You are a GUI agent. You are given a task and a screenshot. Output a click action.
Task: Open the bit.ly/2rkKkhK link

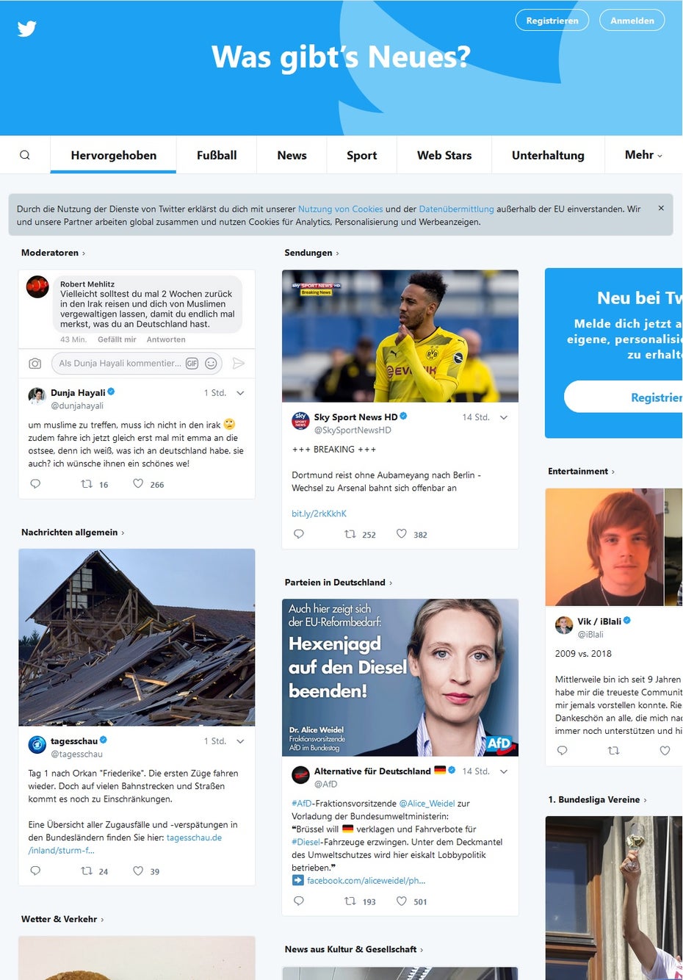click(319, 514)
